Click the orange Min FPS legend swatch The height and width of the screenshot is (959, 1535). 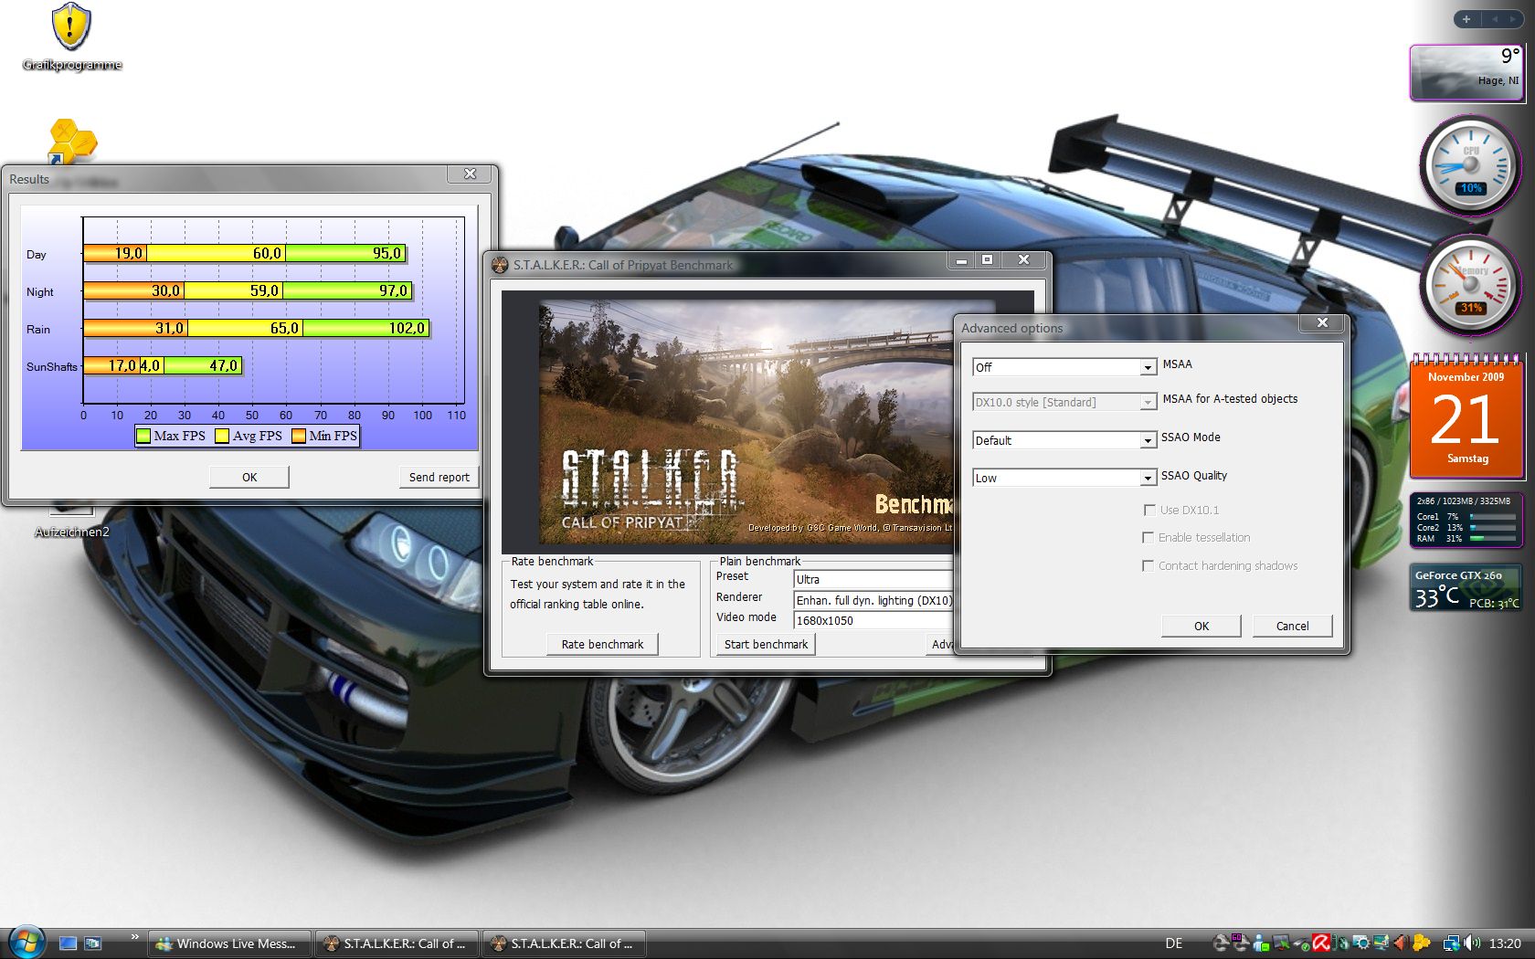click(x=299, y=436)
